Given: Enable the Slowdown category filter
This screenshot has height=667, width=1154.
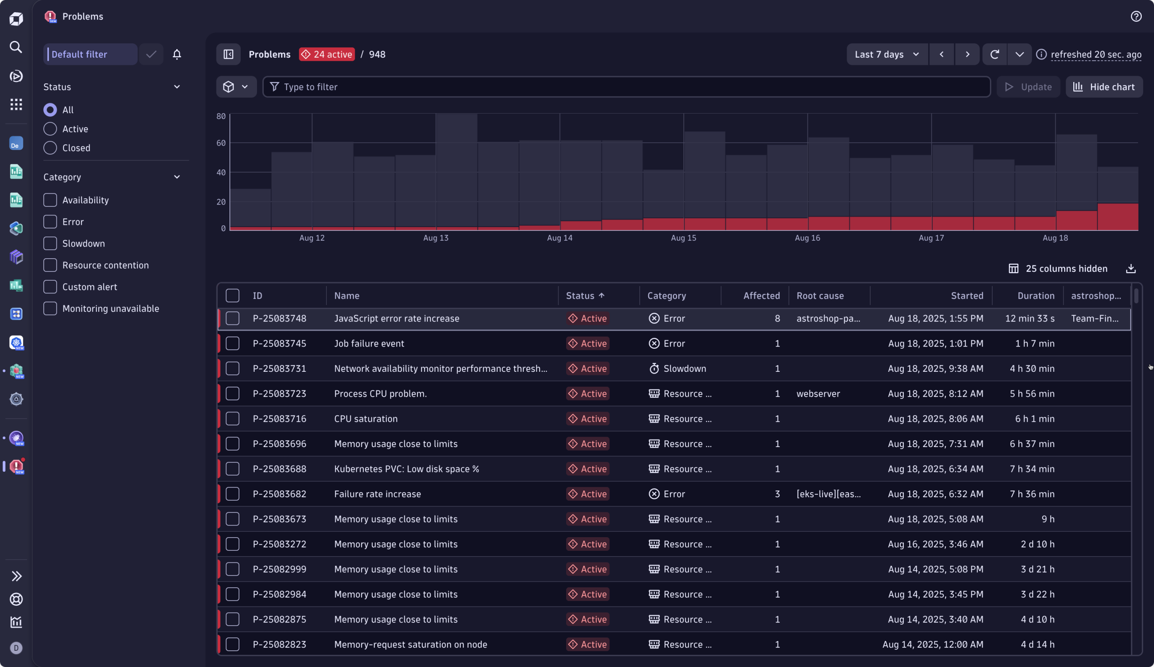Looking at the screenshot, I should coord(50,243).
